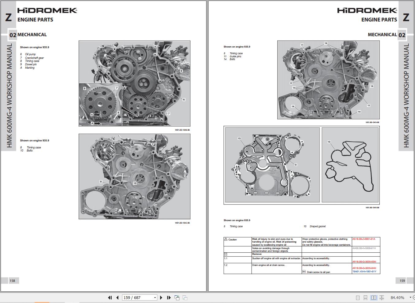Click the AH00.00-N-5000-01H reference

coord(364,248)
